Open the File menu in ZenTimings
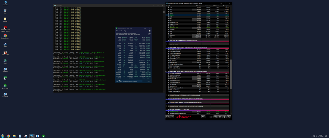 pyautogui.click(x=117, y=31)
